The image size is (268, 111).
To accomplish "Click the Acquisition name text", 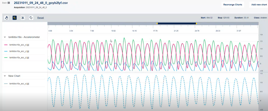I will [x=36, y=7].
